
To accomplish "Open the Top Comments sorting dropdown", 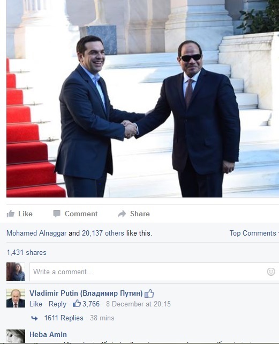I will click(254, 233).
